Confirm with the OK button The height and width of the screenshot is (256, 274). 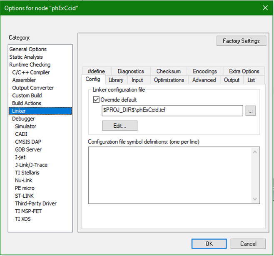209,244
